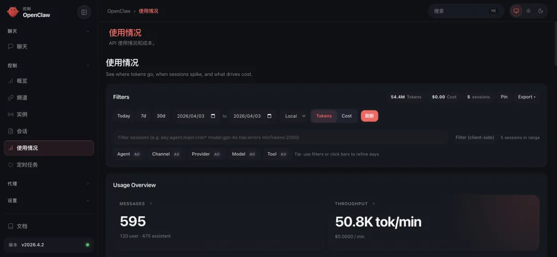Open 会话 sessions page
Image resolution: width=557 pixels, height=257 pixels.
point(22,131)
